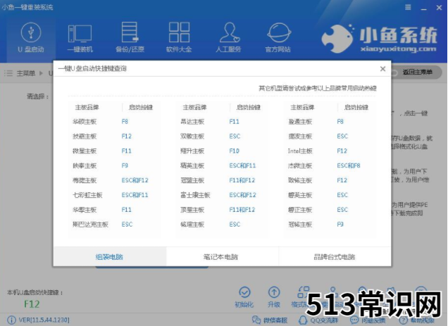Click the 微信客服 chat icon
This screenshot has width=448, height=326.
[256, 320]
